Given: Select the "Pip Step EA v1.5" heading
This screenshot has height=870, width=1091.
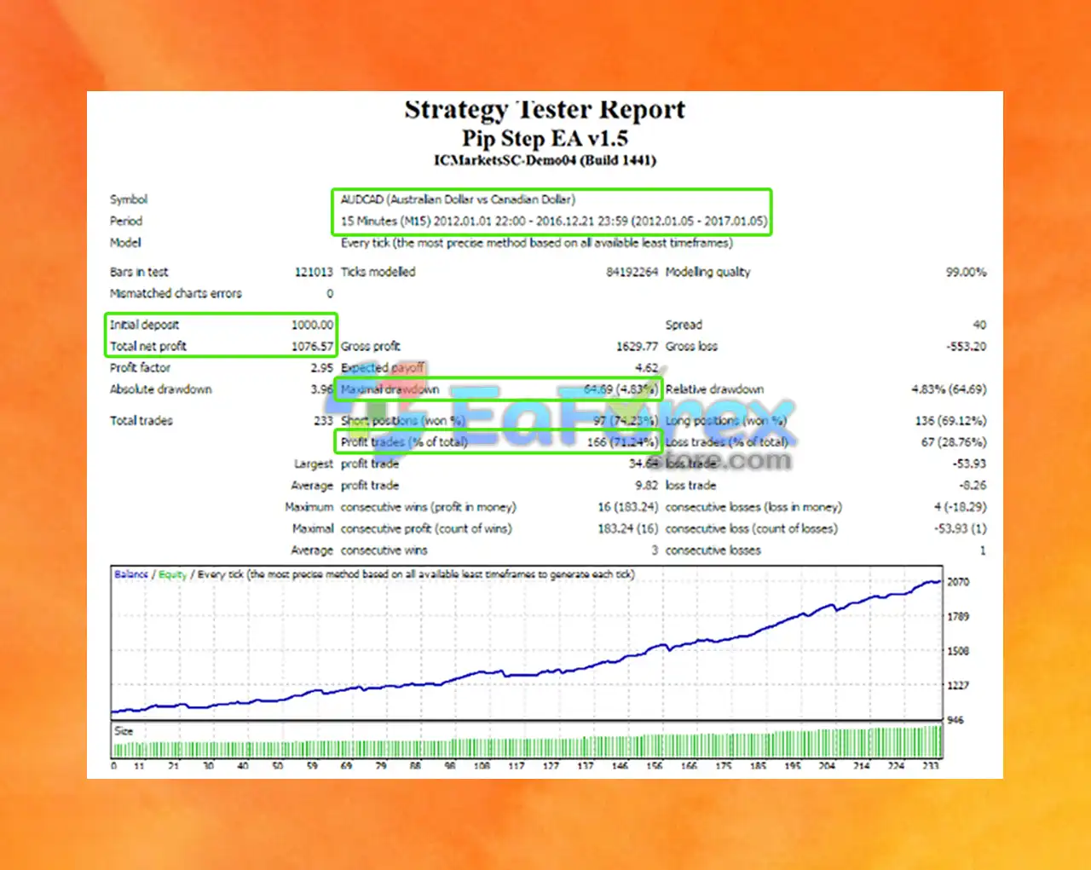Looking at the screenshot, I should 545,138.
